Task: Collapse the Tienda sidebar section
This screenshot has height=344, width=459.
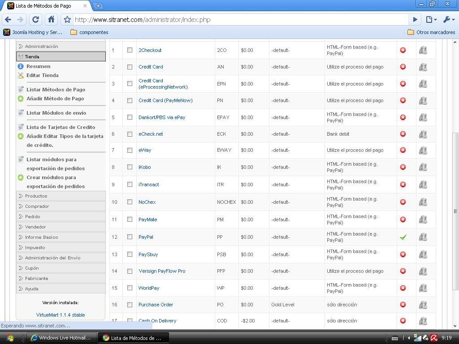Action: [x=61, y=56]
